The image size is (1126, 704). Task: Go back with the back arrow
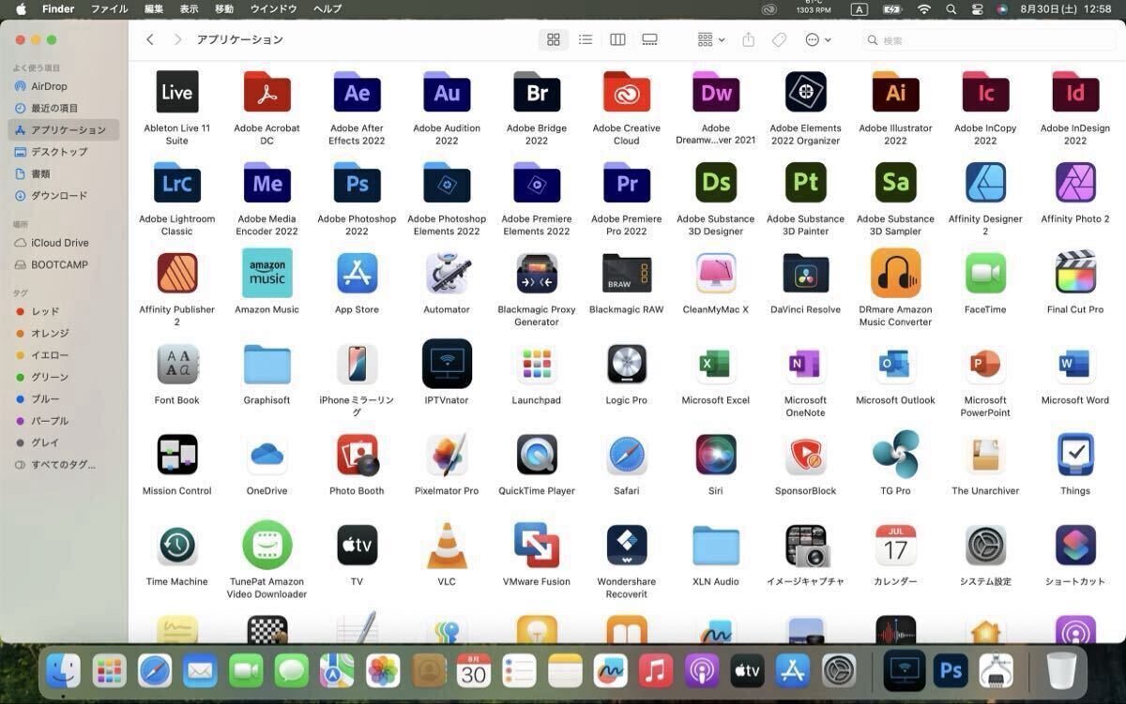tap(150, 39)
